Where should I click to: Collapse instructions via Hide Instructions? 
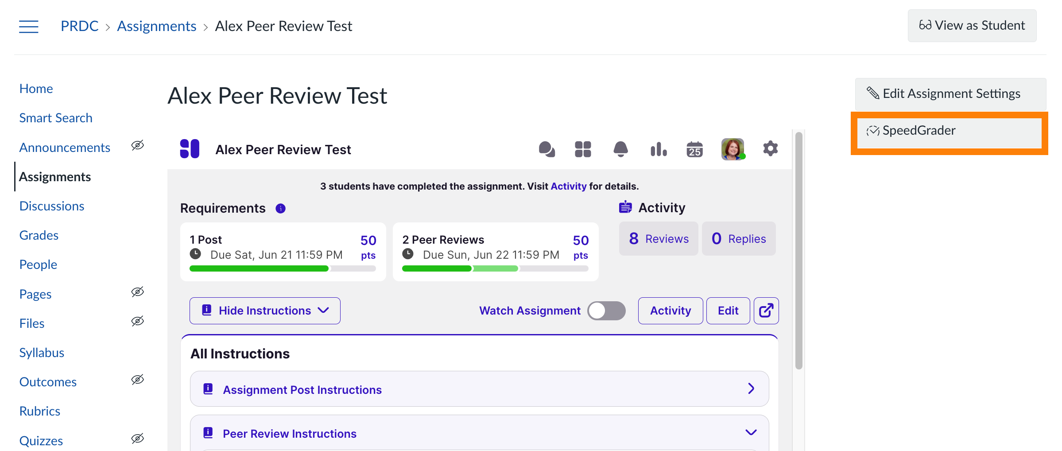pos(264,311)
